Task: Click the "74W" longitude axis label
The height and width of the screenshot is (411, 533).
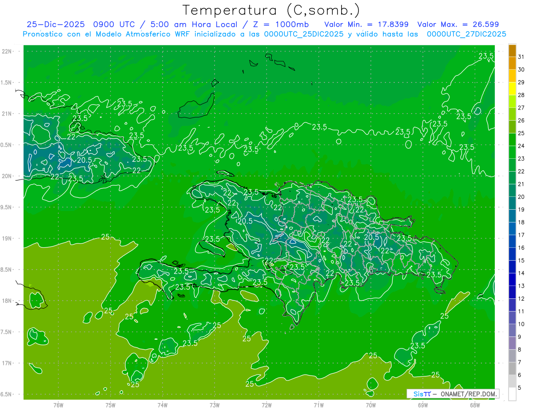Action: (x=162, y=404)
